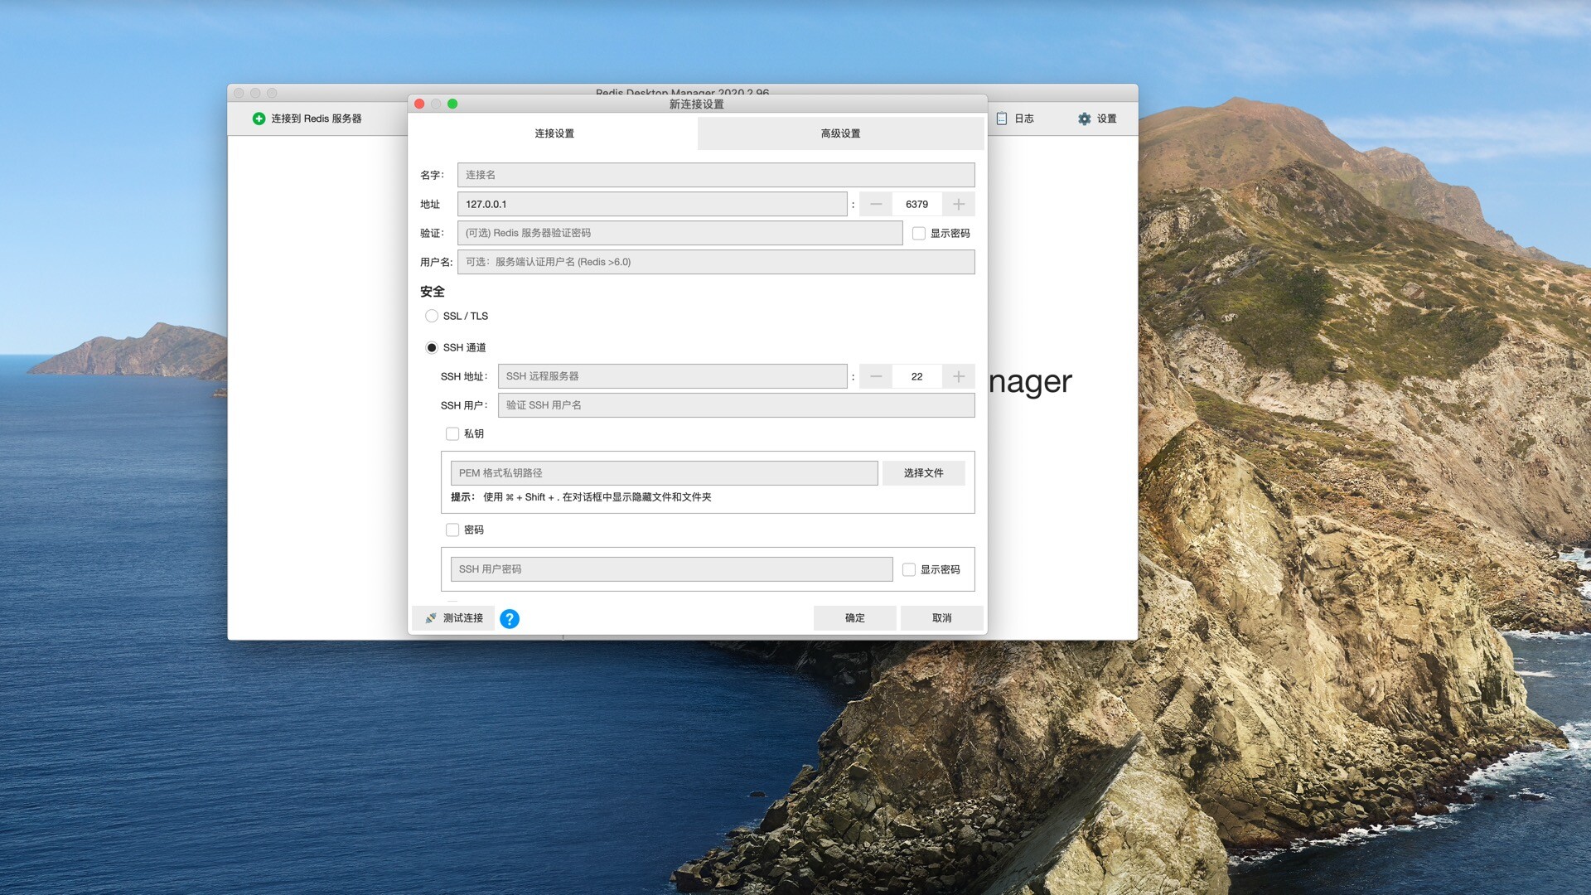Viewport: 1591px width, 895px height.
Task: Open the log clipboard icon
Action: [1001, 119]
